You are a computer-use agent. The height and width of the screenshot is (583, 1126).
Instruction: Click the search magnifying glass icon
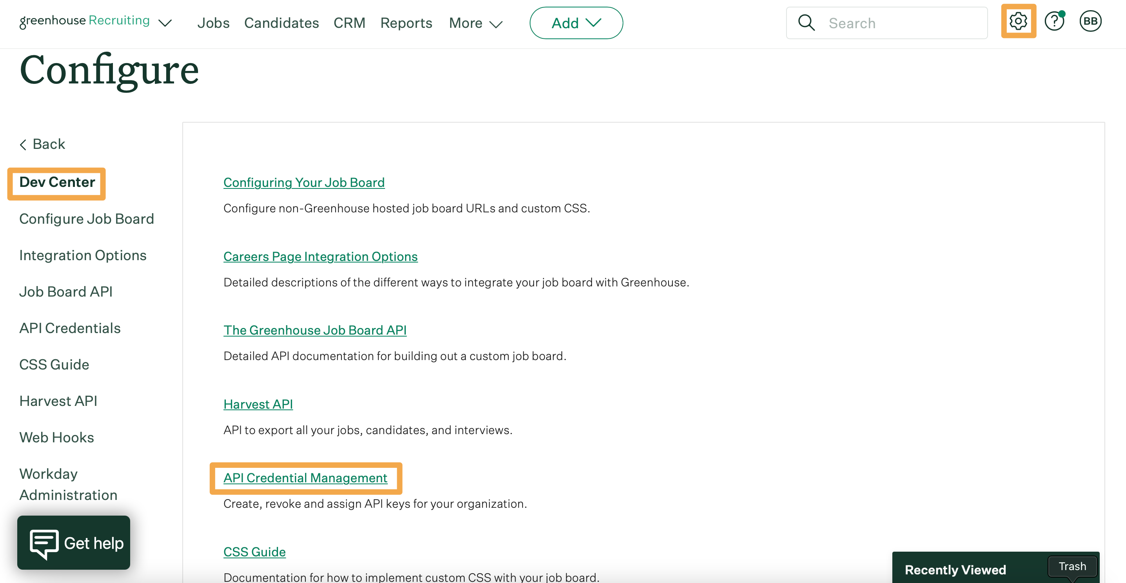click(806, 22)
